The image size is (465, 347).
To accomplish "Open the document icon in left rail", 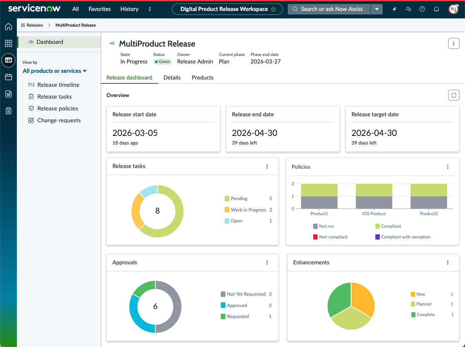I will pos(8,94).
